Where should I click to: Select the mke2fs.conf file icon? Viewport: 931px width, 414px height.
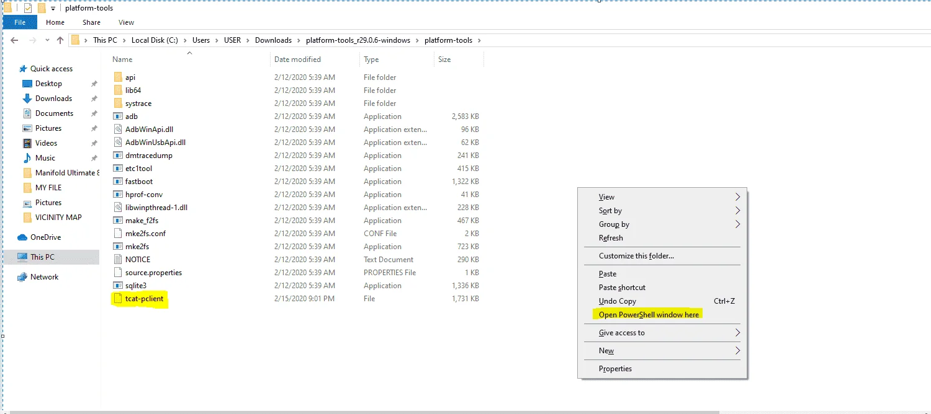(119, 234)
